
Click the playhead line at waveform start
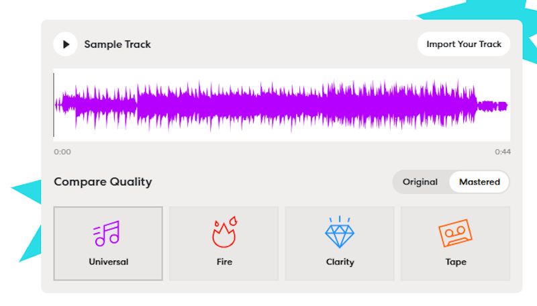(54, 105)
